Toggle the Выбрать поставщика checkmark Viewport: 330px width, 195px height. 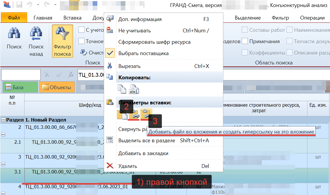pos(110,53)
